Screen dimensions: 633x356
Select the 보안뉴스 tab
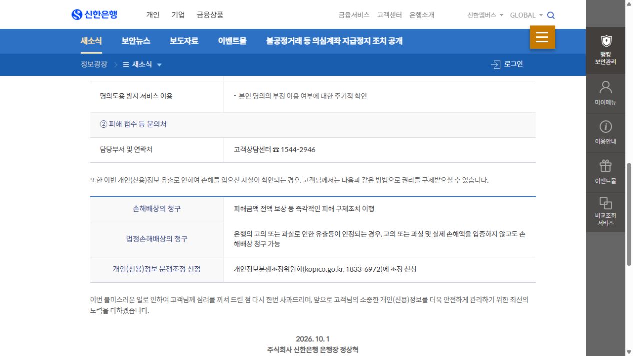tap(136, 41)
